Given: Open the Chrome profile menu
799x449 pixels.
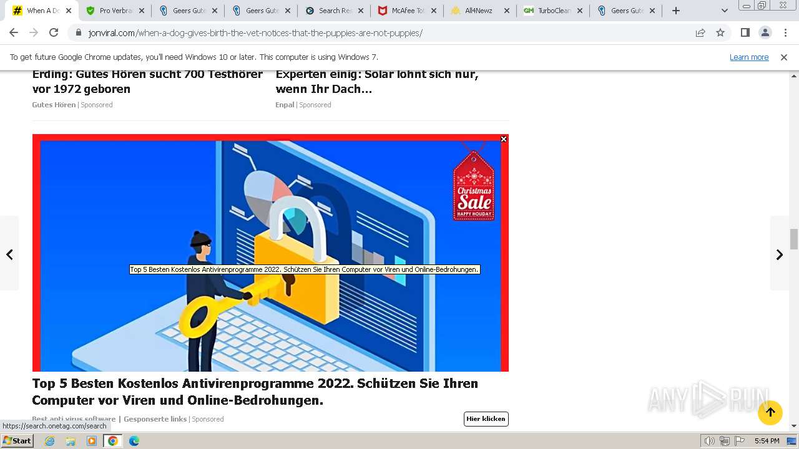Looking at the screenshot, I should click(x=765, y=32).
